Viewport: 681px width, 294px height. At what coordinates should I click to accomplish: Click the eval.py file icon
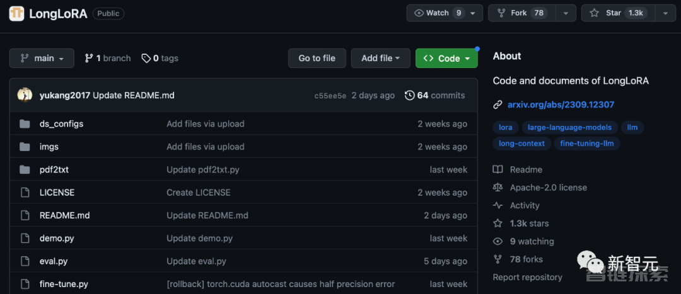point(25,261)
